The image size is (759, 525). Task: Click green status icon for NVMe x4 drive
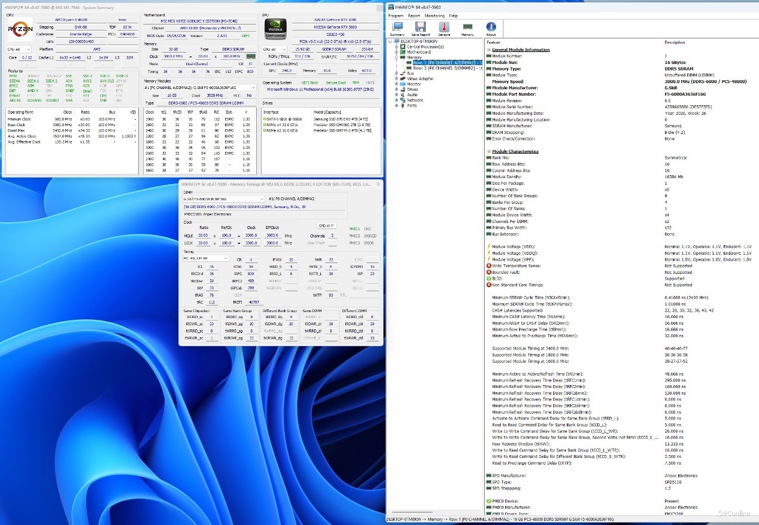264,125
